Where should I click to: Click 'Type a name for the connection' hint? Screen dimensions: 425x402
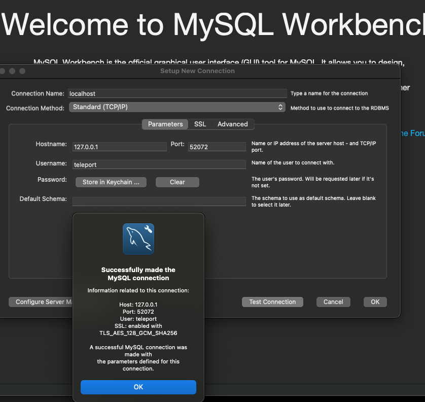pos(329,93)
